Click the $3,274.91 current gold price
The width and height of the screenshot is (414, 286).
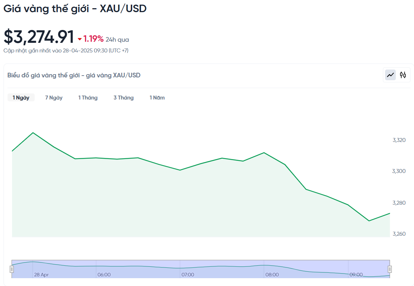[x=39, y=37]
